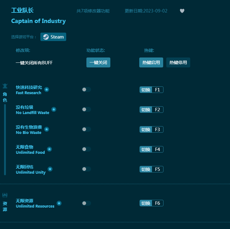230x229 pixels.
Task: Turn on the No Bio Waste switch
Action: (x=86, y=129)
